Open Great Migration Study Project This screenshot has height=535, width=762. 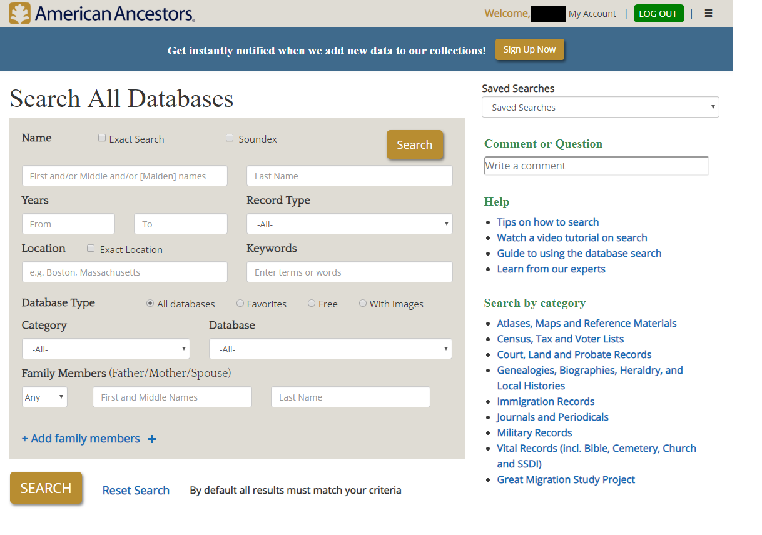(566, 479)
